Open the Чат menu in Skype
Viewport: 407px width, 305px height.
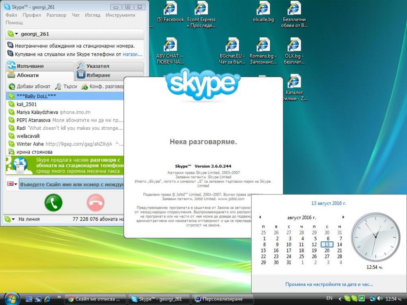click(x=76, y=15)
